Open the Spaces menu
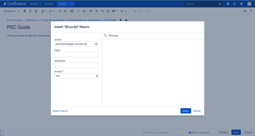The height and width of the screenshot is (136, 255). pos(35,4)
